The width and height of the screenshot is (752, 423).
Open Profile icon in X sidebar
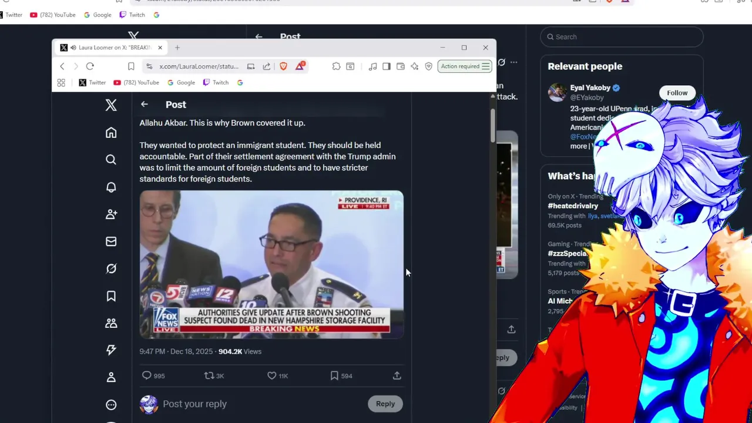click(111, 377)
